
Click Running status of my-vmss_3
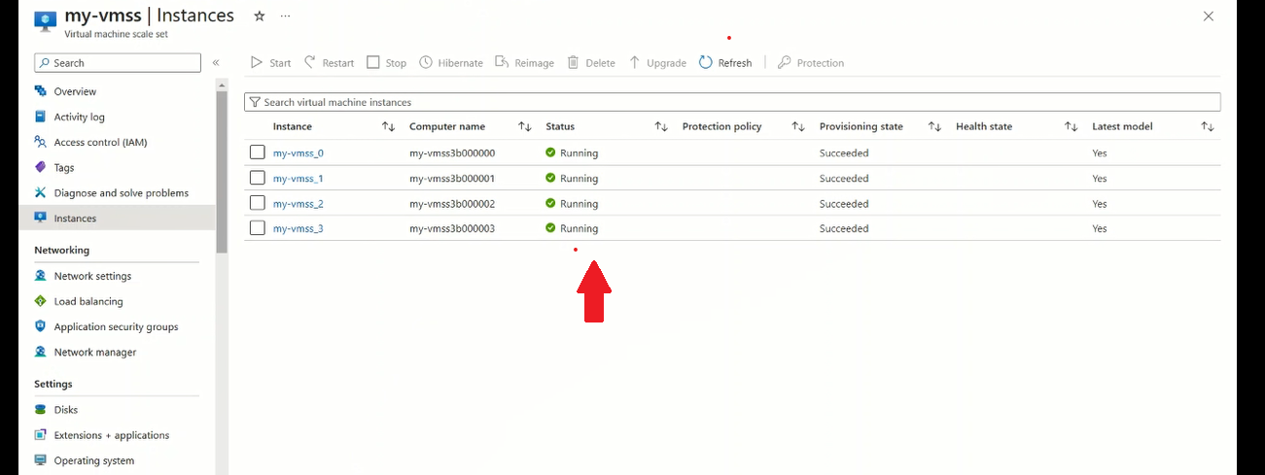click(572, 229)
